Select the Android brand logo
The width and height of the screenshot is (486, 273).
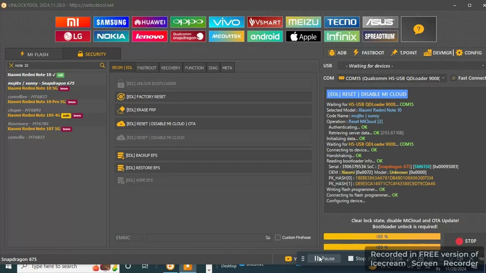point(265,36)
